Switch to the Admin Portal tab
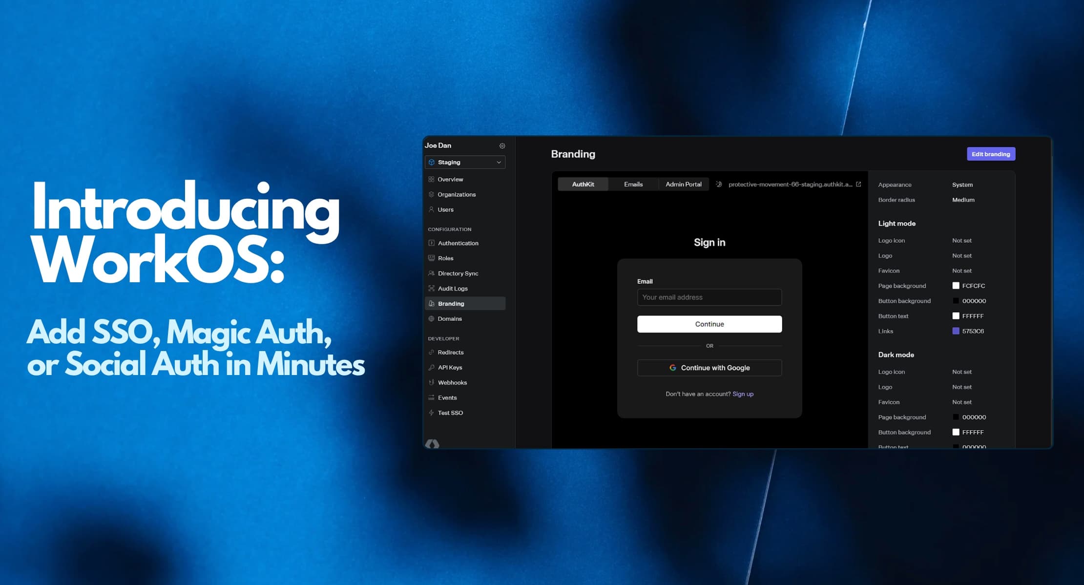 pos(683,184)
